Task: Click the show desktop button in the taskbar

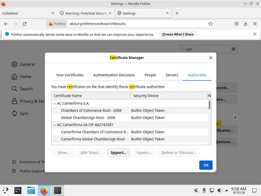Action: coord(254,190)
